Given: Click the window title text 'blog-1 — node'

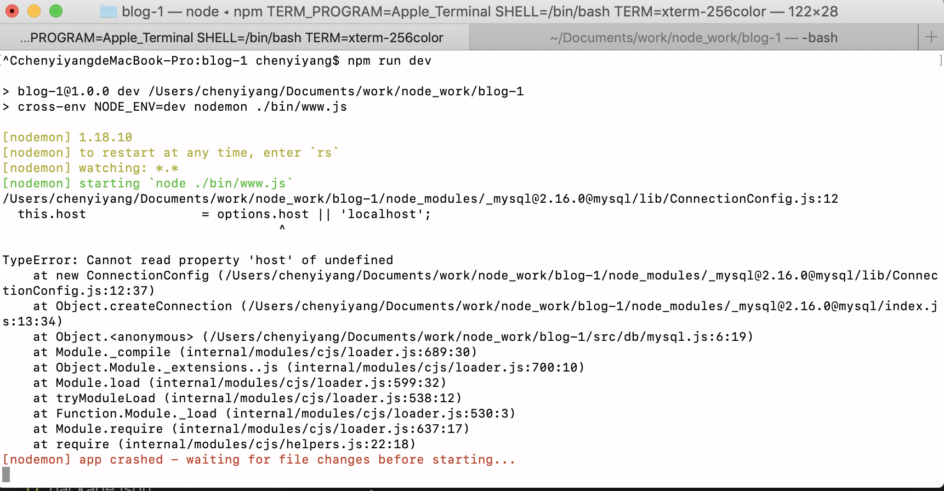Looking at the screenshot, I should (170, 12).
